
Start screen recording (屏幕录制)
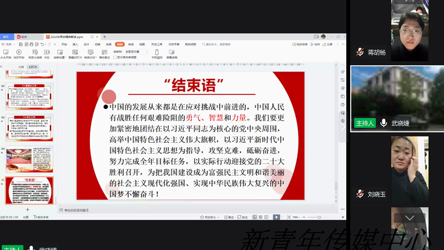172,53
